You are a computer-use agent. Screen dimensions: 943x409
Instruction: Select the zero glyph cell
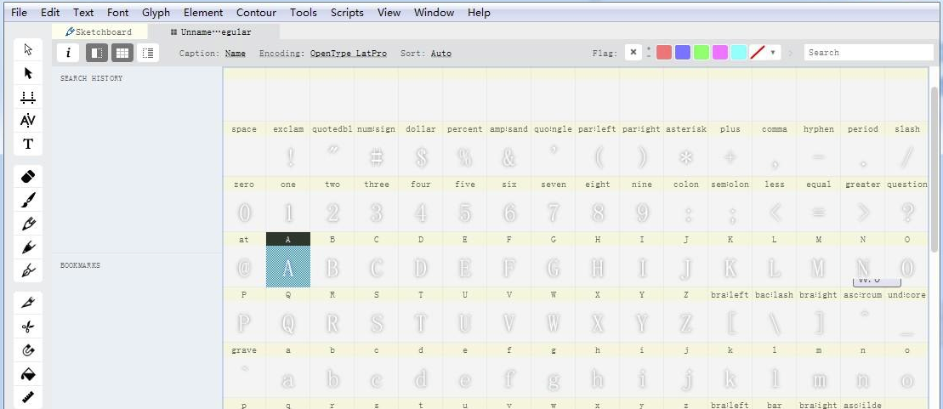[x=243, y=204]
